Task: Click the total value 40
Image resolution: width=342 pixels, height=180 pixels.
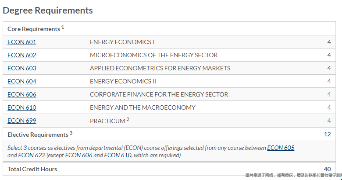Action: pos(327,169)
